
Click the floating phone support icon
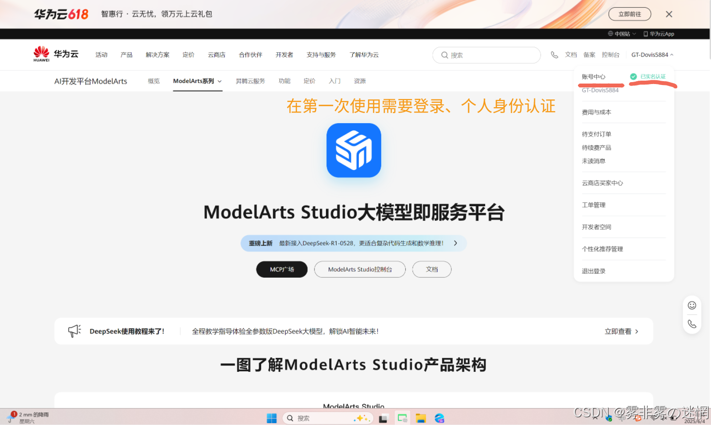[692, 324]
